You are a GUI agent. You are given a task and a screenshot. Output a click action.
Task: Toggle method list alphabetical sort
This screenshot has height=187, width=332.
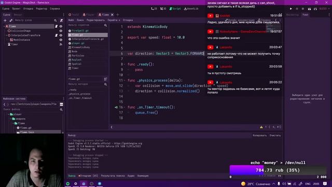coord(105,79)
